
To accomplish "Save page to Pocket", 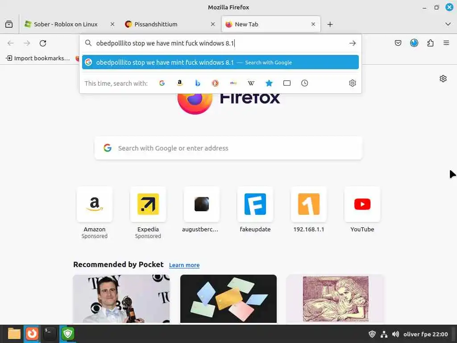I will pos(398,43).
